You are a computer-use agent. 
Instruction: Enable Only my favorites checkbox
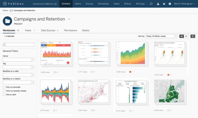point(4,87)
